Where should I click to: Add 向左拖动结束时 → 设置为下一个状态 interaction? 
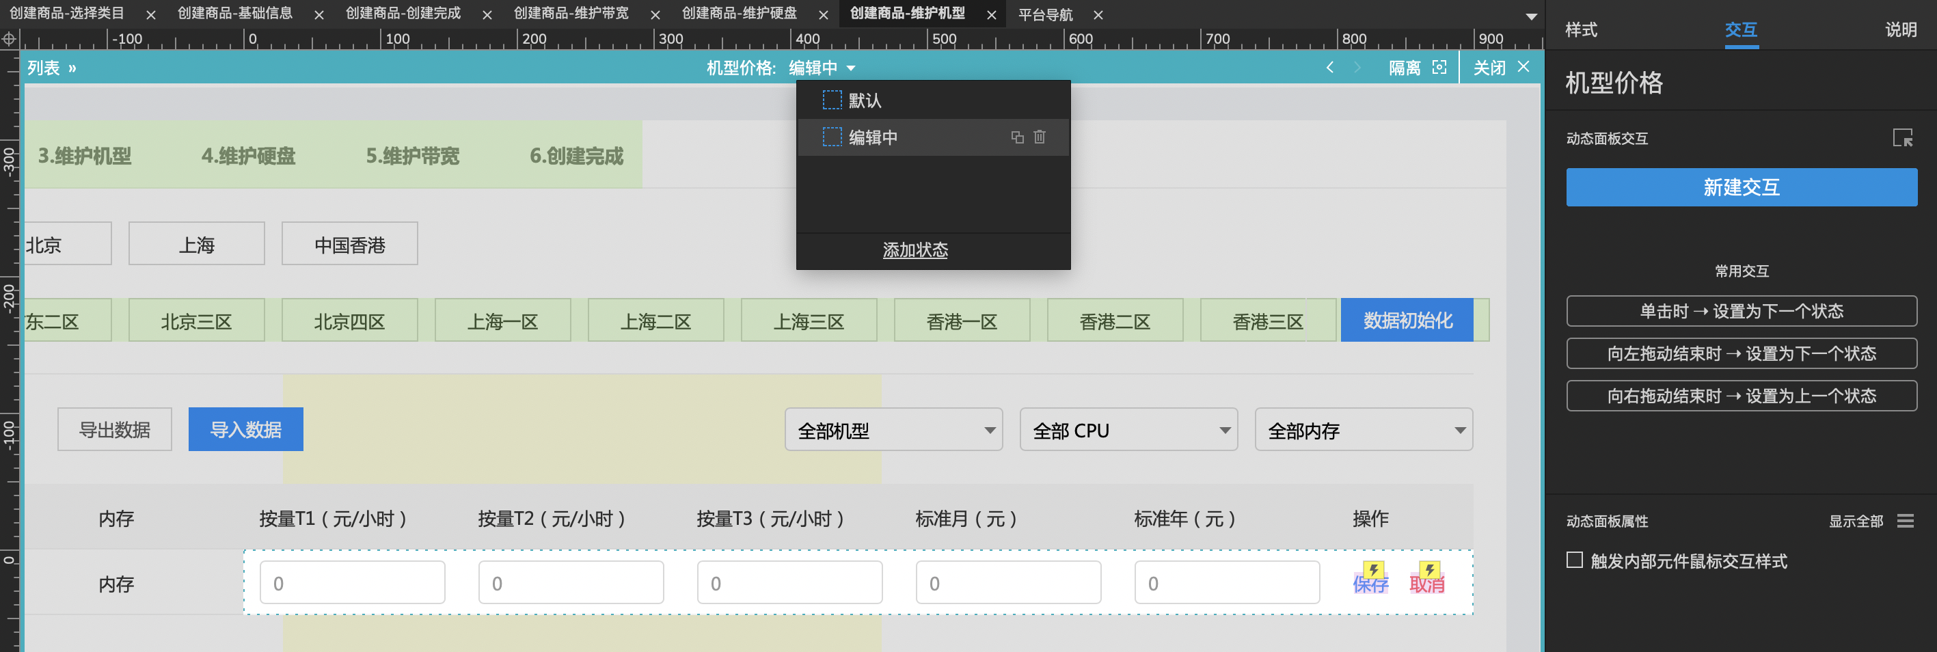click(x=1742, y=353)
